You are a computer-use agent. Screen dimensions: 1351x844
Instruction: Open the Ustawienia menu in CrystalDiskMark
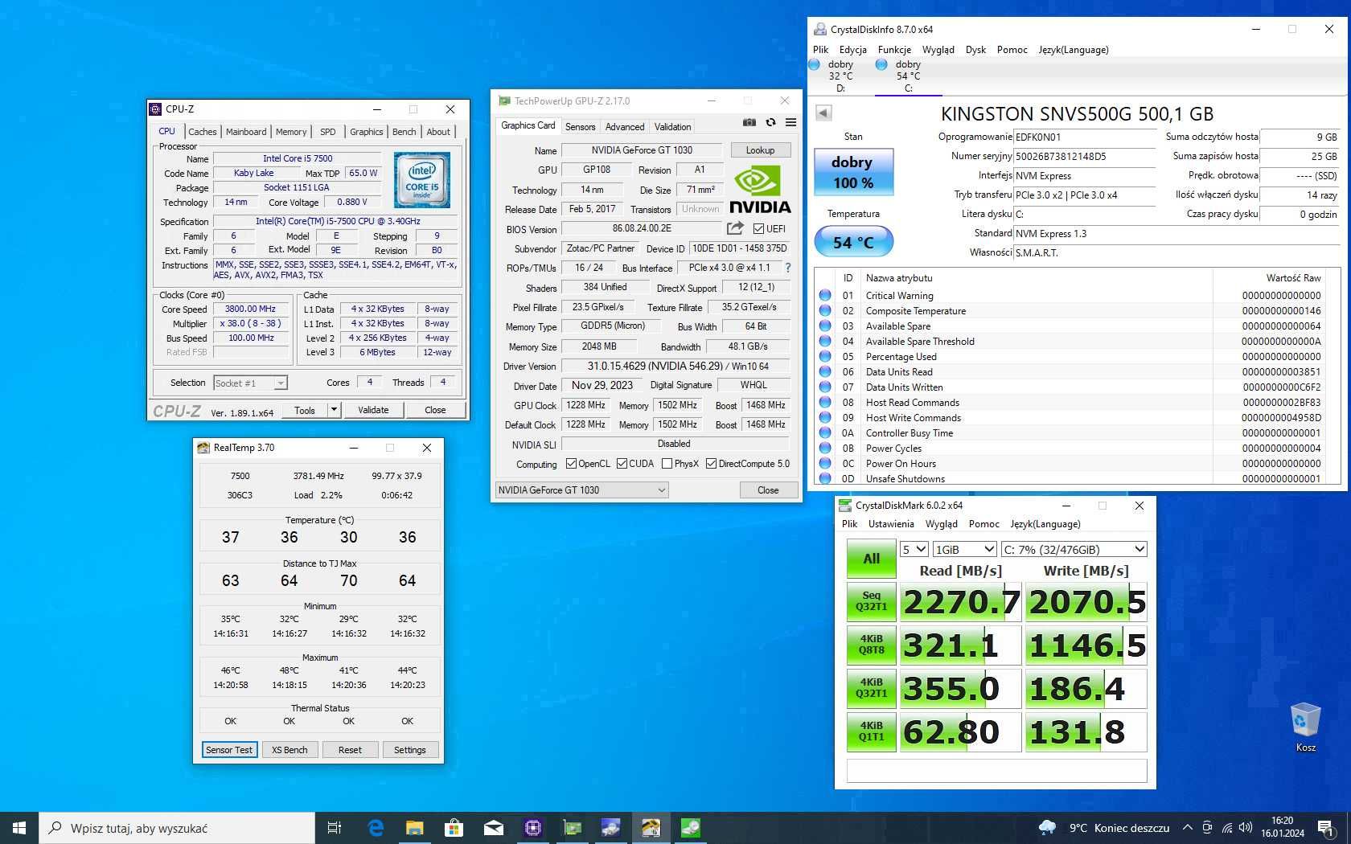891,524
